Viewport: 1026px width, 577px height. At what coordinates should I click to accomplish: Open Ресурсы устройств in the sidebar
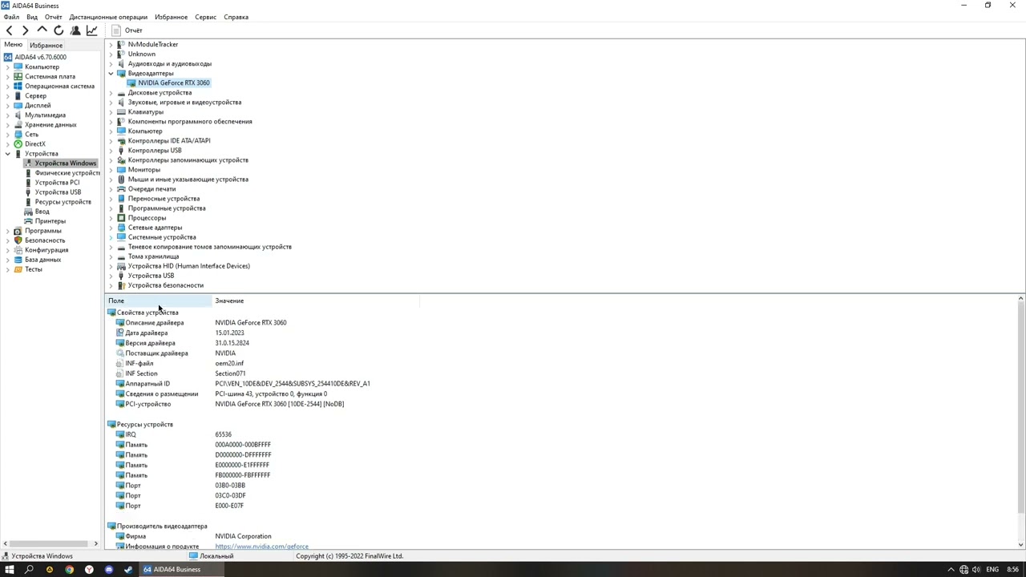[x=63, y=202]
